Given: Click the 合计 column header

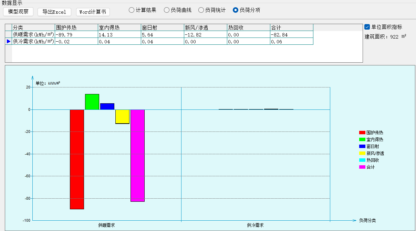Looking at the screenshot, I should pos(291,28).
